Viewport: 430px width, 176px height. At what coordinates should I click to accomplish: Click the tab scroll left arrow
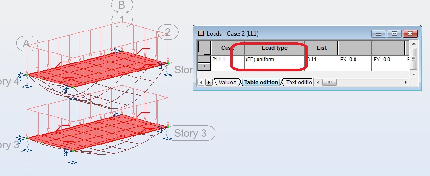coord(201,82)
